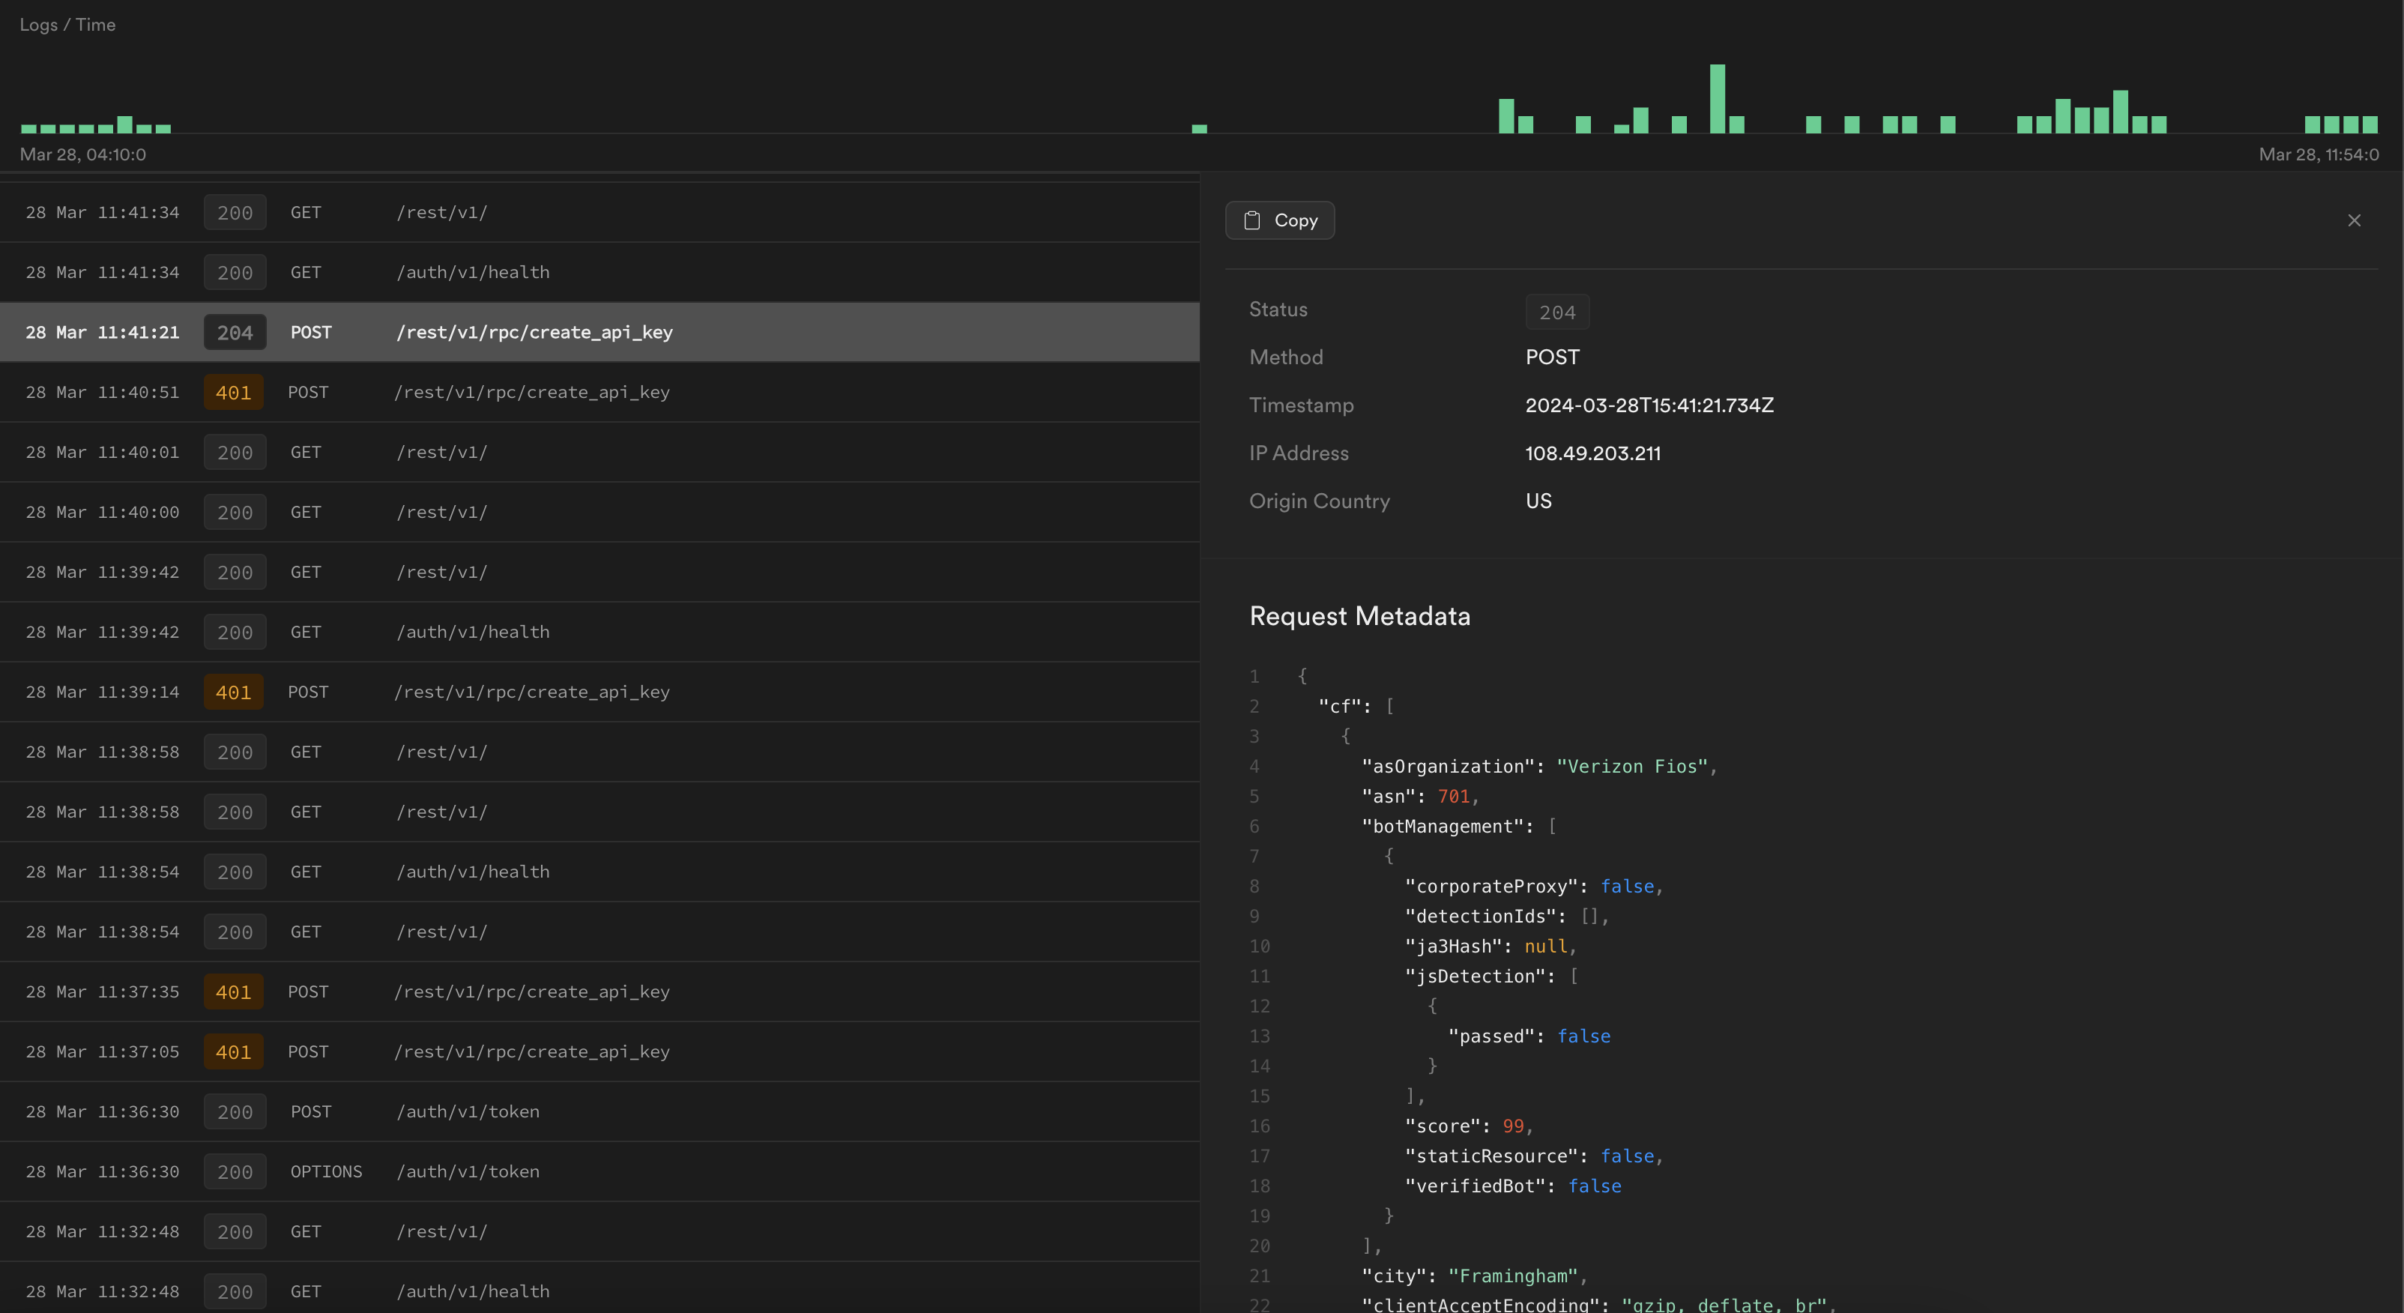
Task: Select the 204 POST create_api_key row
Action: point(600,332)
